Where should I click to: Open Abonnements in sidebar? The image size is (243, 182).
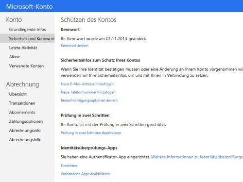pos(22,112)
